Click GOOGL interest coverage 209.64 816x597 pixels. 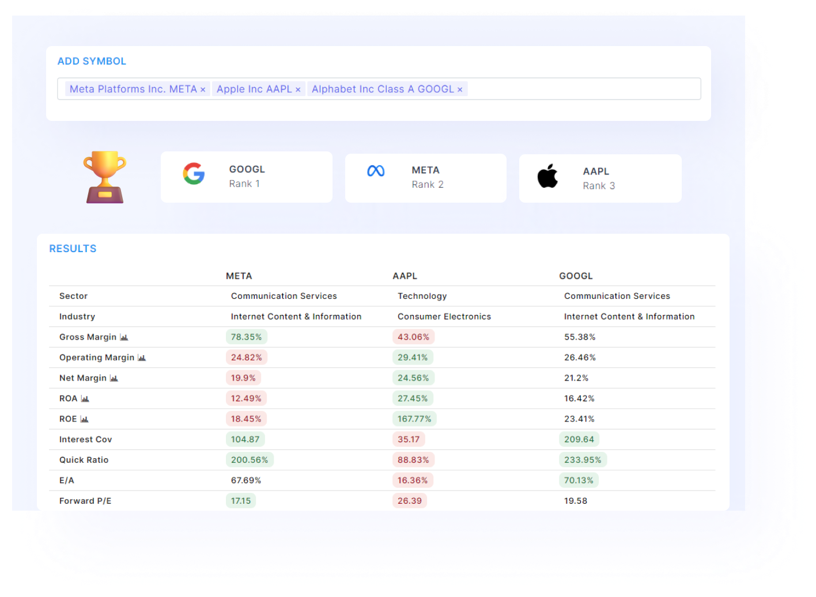click(x=579, y=439)
